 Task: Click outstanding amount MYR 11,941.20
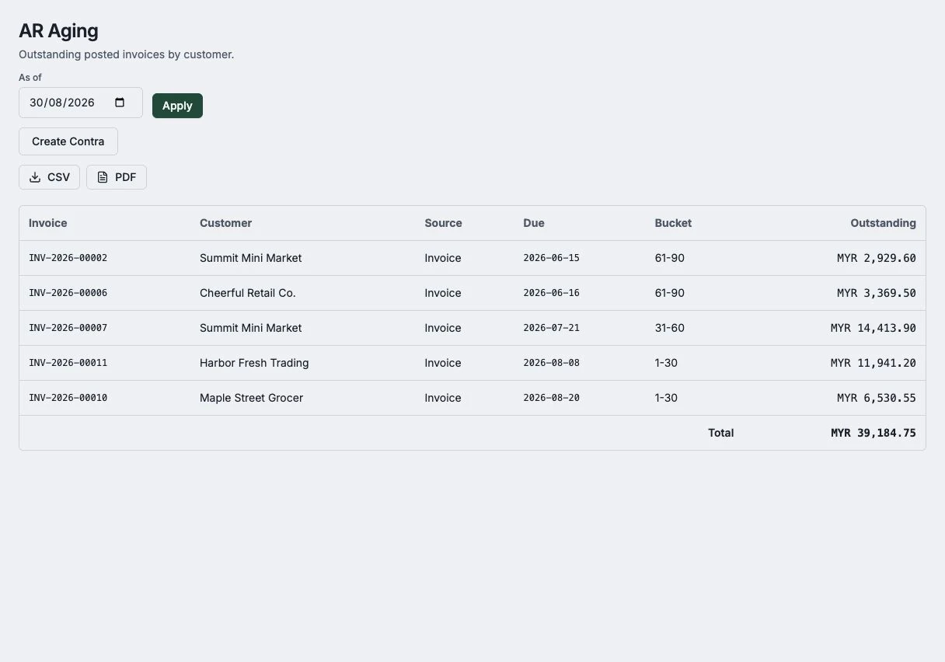tap(873, 363)
